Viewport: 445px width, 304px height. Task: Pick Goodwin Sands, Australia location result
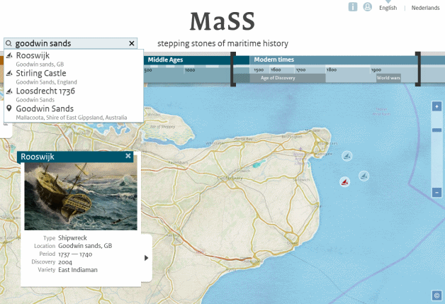coord(45,109)
